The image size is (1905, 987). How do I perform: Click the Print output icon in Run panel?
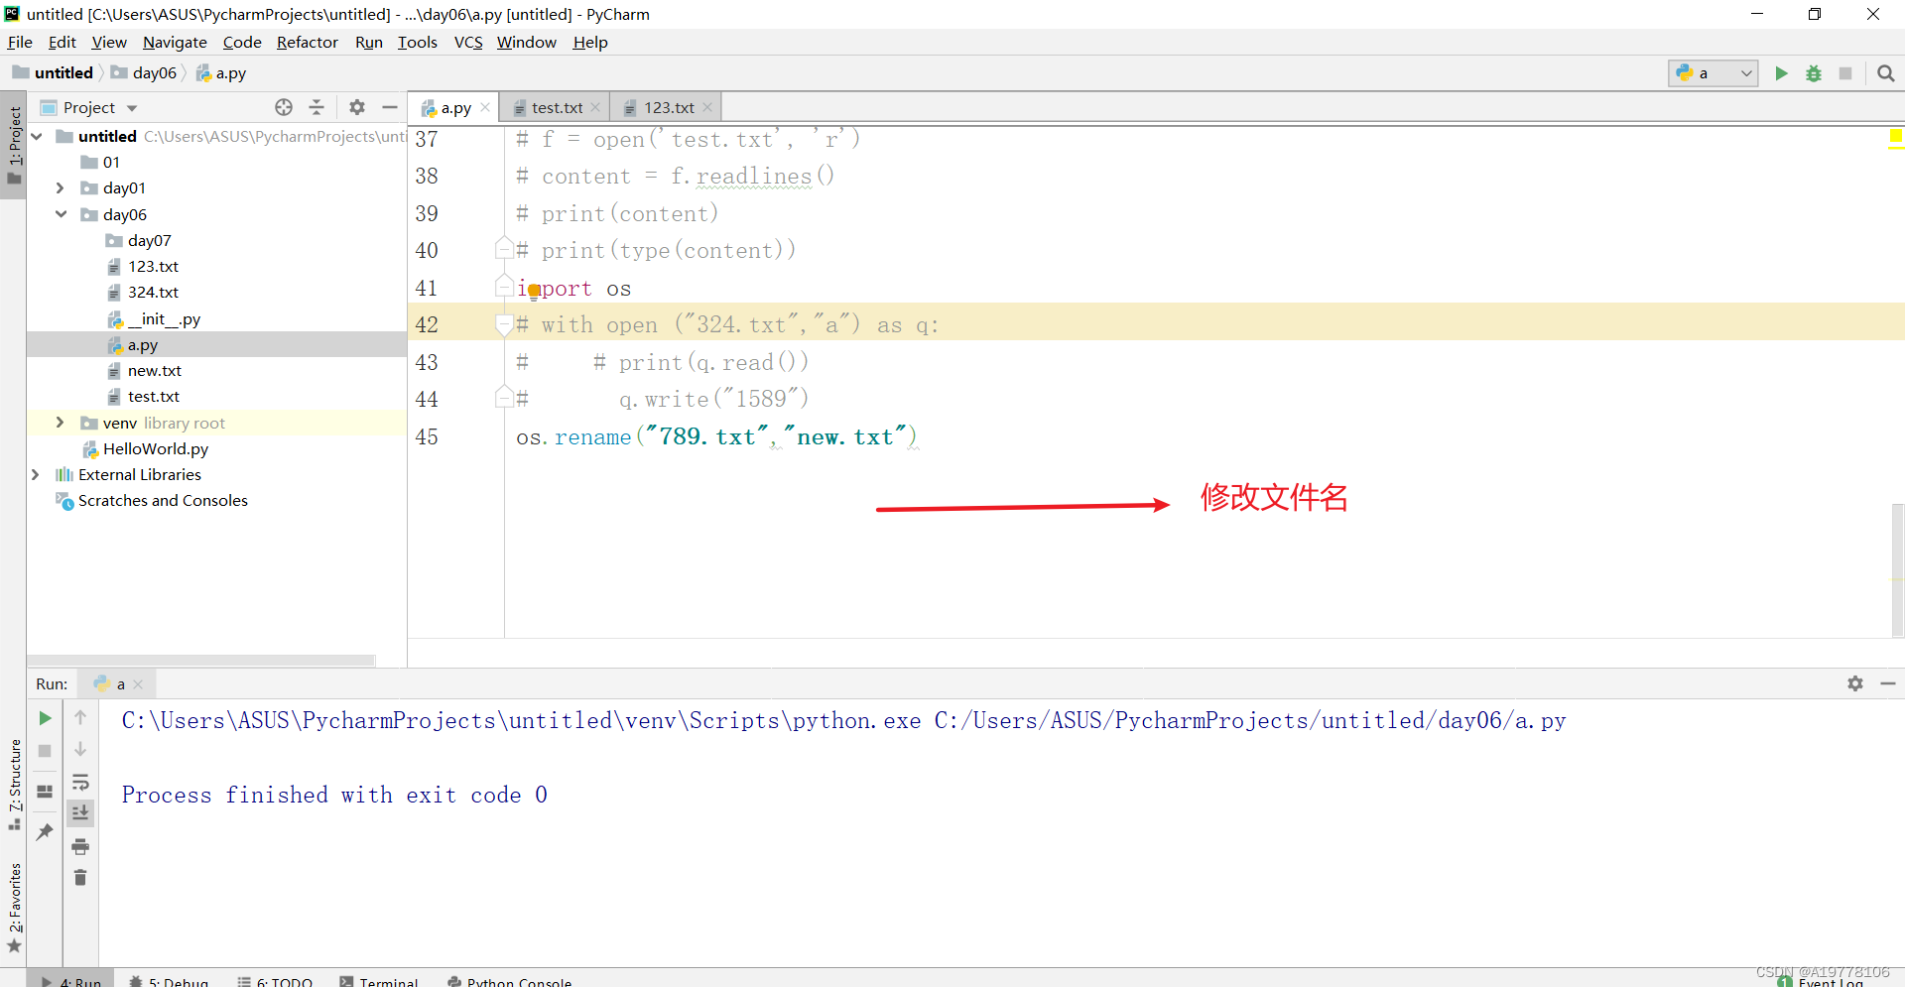coord(80,847)
